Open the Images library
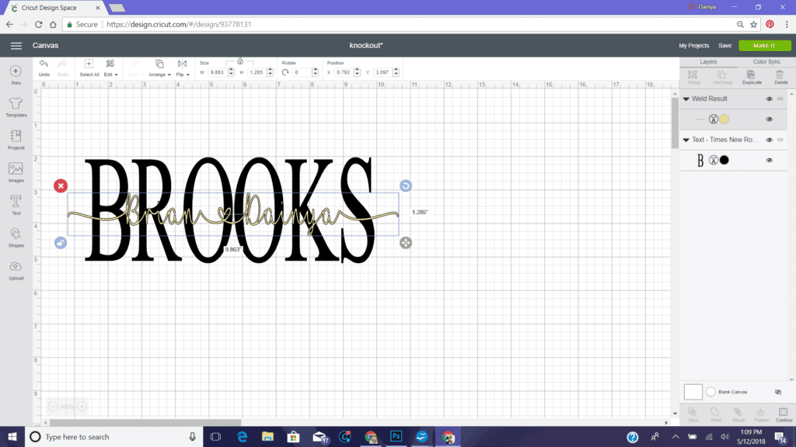This screenshot has width=796, height=447. (x=16, y=172)
